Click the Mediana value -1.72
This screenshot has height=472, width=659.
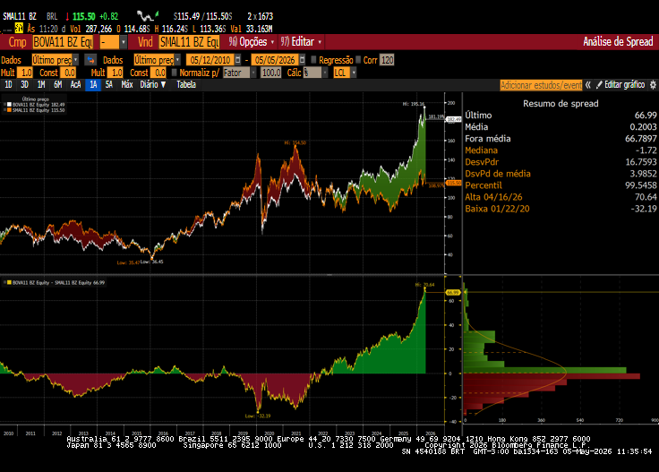point(646,150)
